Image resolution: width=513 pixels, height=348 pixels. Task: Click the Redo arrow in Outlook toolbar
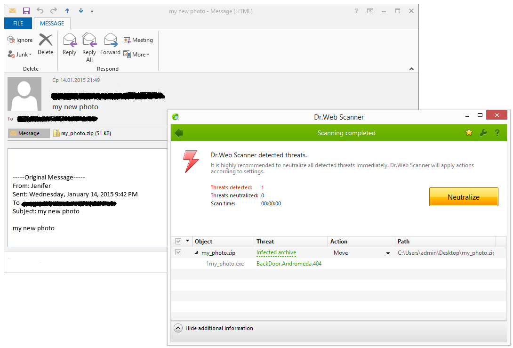[54, 11]
